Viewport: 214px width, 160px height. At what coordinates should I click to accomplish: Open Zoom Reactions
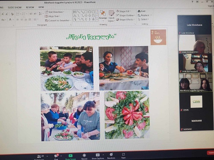111,156
